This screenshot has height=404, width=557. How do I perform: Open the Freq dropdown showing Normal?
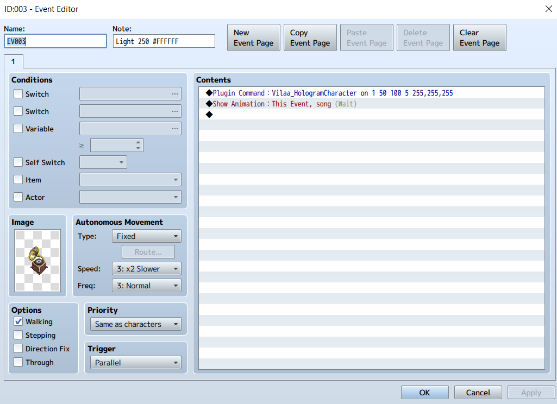click(146, 286)
